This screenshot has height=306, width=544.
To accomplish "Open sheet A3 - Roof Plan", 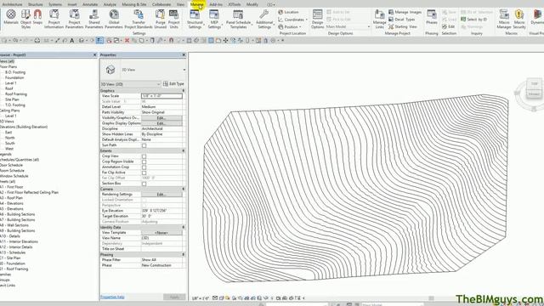I will [12, 198].
